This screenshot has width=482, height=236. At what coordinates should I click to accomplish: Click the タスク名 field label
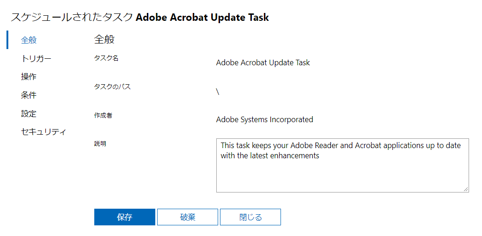(x=106, y=58)
